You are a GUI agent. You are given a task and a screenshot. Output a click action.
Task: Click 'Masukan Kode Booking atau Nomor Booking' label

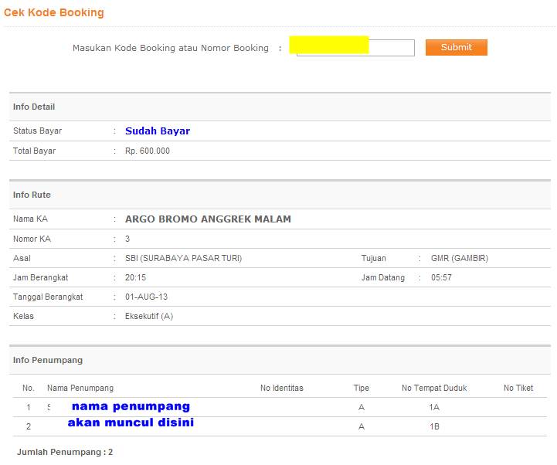click(x=171, y=48)
